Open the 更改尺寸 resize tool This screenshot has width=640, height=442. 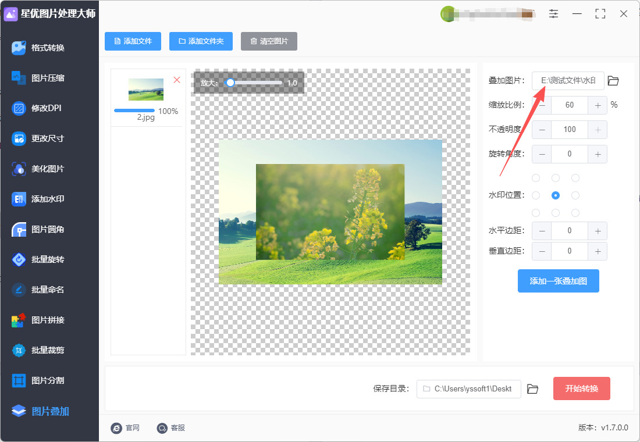[38, 138]
